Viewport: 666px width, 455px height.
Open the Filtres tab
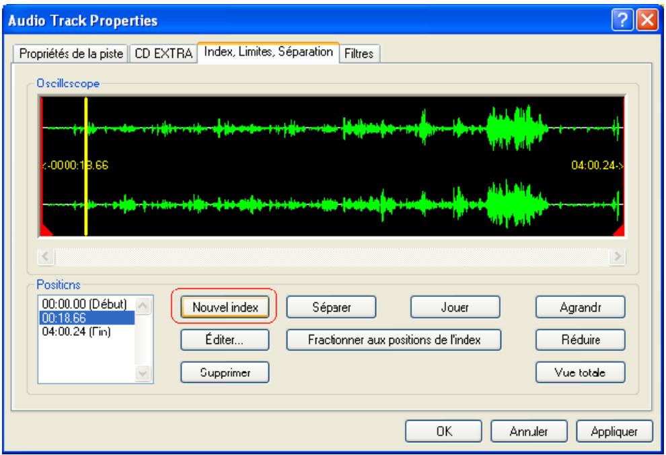[359, 54]
